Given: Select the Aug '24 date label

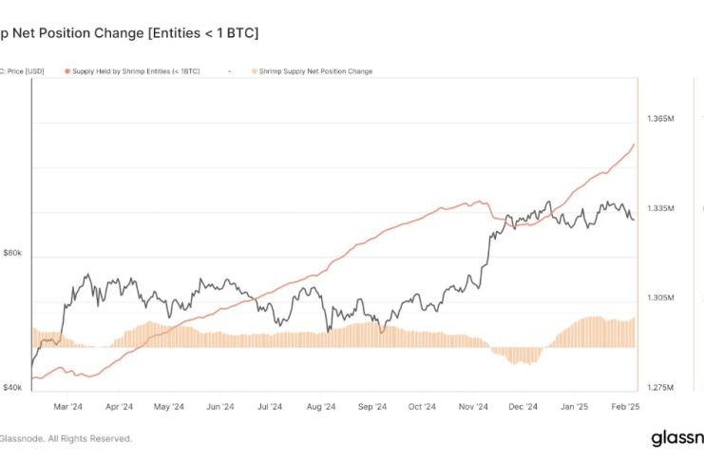Looking at the screenshot, I should [320, 407].
